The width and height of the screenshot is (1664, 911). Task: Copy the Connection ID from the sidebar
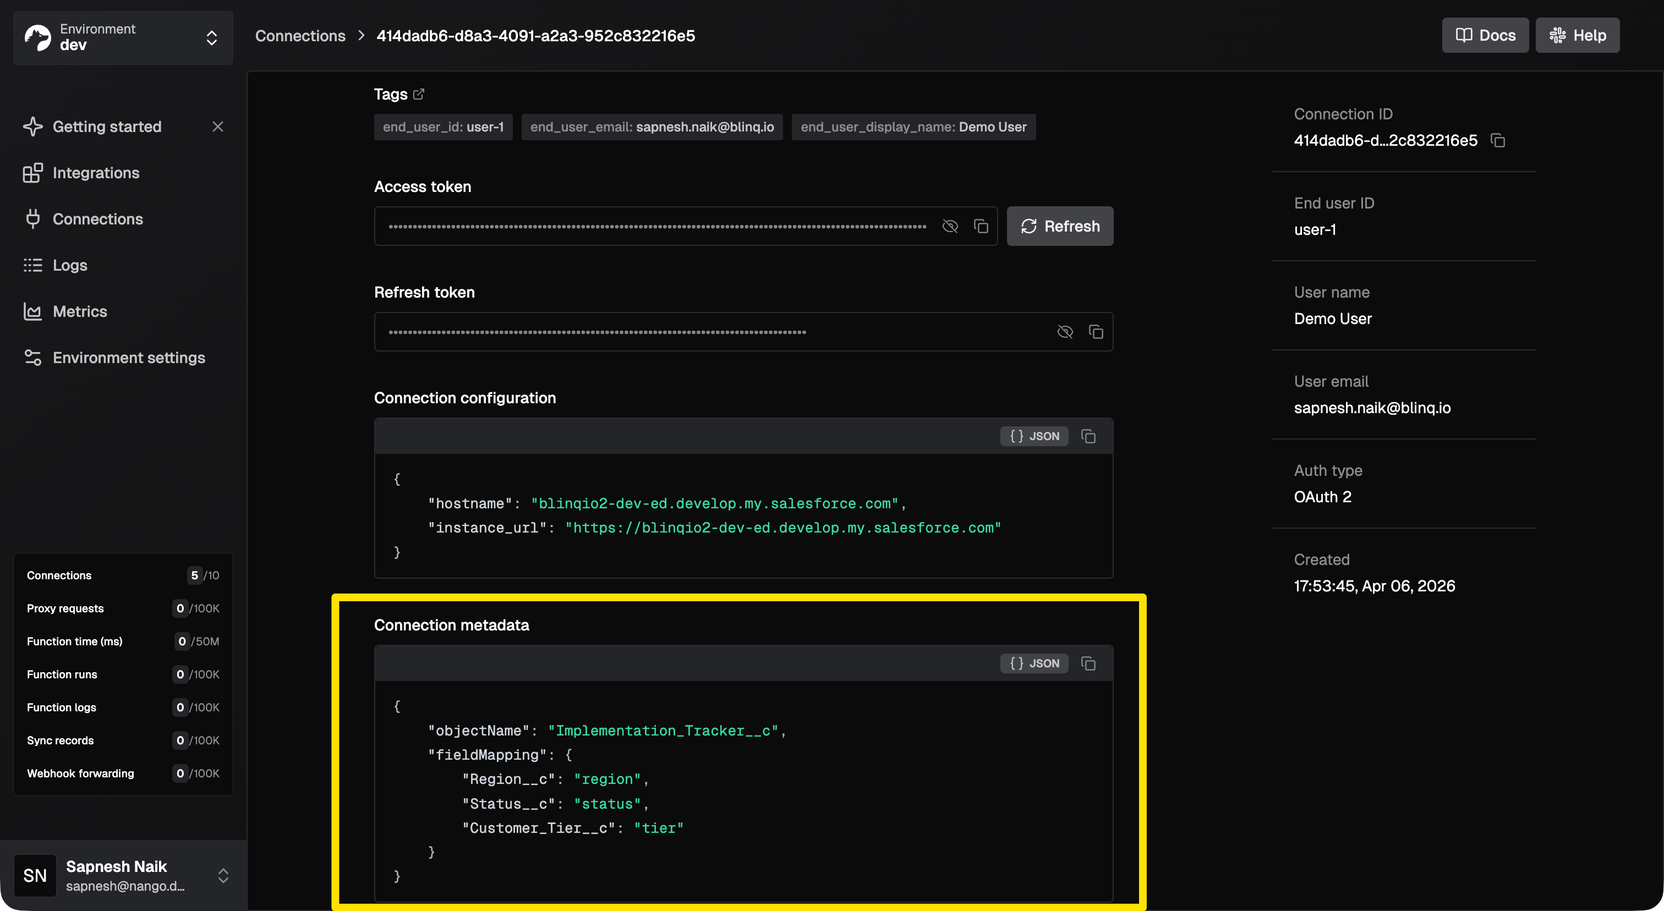[x=1497, y=141]
